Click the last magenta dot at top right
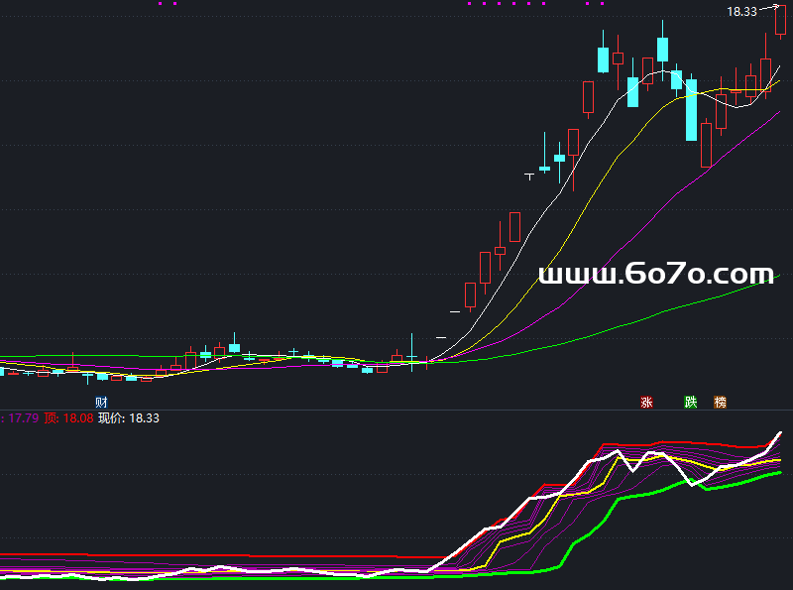 point(601,3)
